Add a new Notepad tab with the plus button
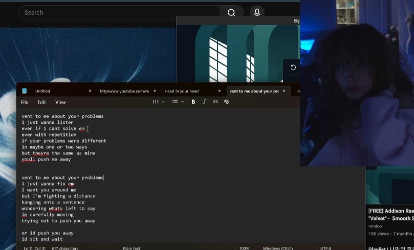This screenshot has width=414, height=250. (298, 91)
